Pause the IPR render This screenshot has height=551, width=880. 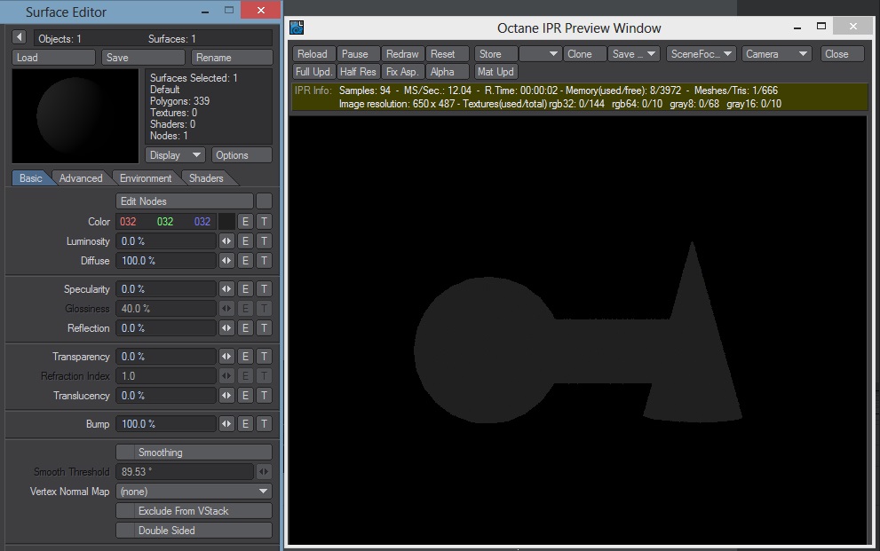[x=358, y=54]
